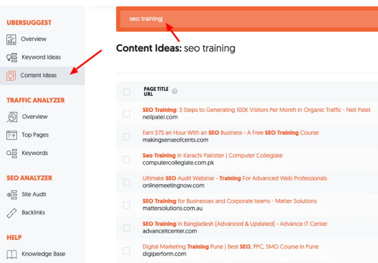
Task: Click the Keywords search-list icon
Action: 12,153
